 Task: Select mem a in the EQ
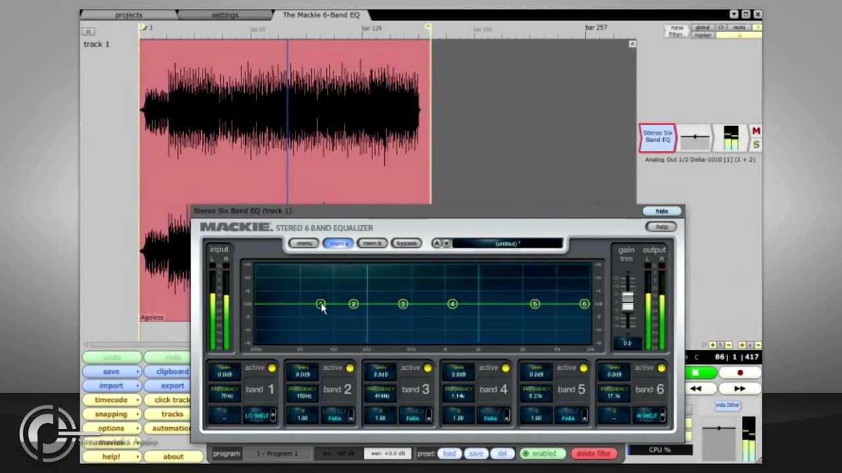pos(338,243)
